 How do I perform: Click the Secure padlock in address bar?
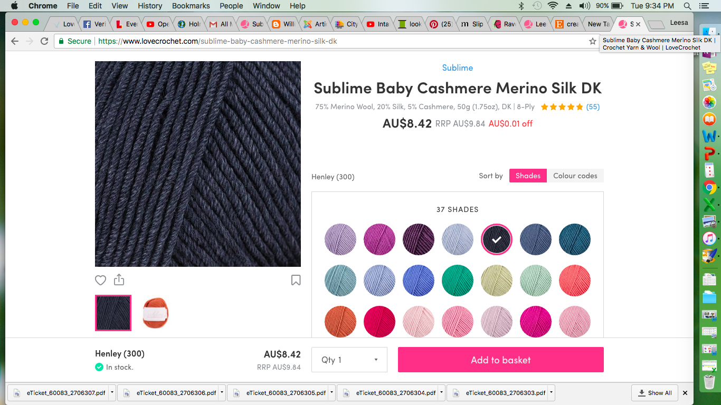[x=62, y=41]
